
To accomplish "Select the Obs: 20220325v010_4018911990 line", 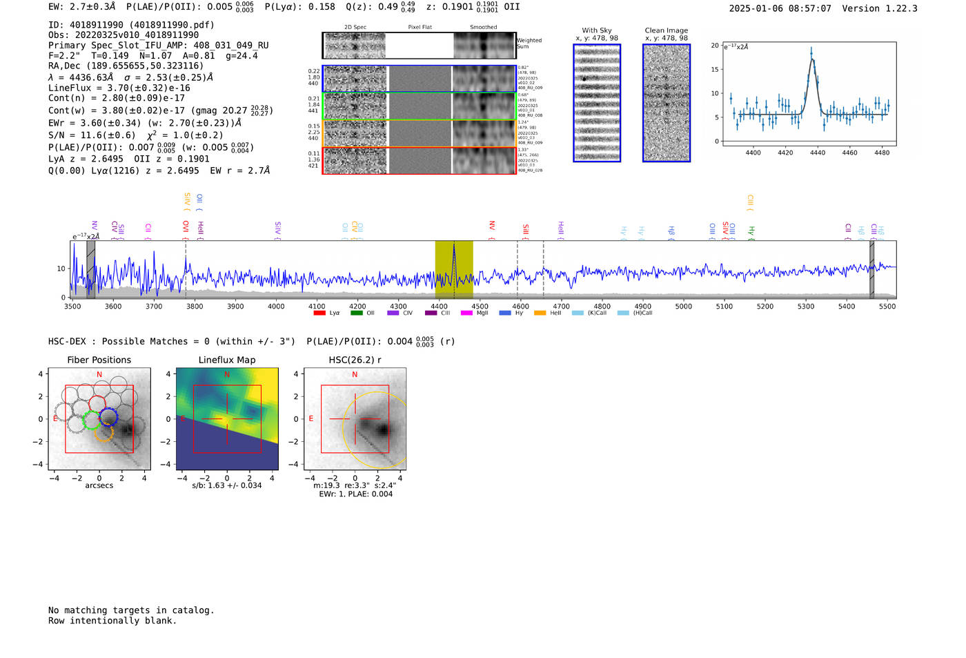I will coord(124,35).
